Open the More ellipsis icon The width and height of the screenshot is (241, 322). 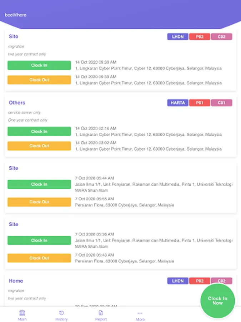(140, 313)
